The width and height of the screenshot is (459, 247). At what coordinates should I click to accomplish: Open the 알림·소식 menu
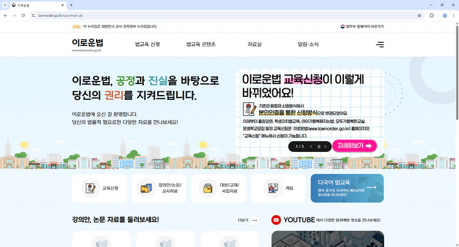coord(308,45)
